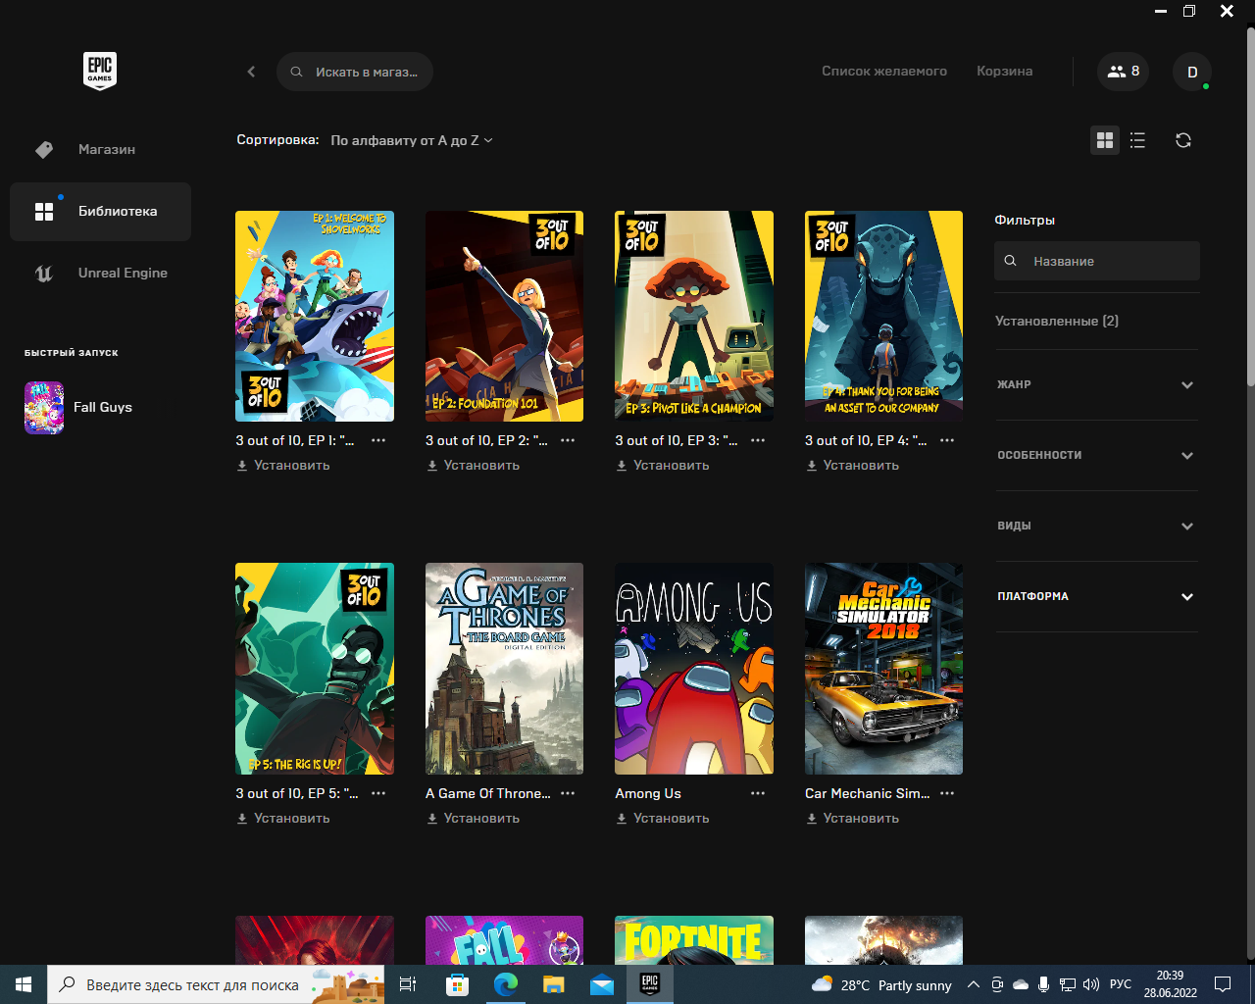Open Among Us cover thumbnail
Viewport: 1255px width, 1004px height.
click(x=694, y=669)
